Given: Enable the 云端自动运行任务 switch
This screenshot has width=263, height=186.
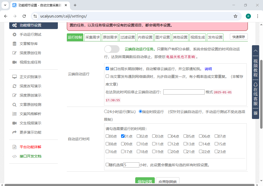Looking at the screenshot, I should click(x=112, y=49).
